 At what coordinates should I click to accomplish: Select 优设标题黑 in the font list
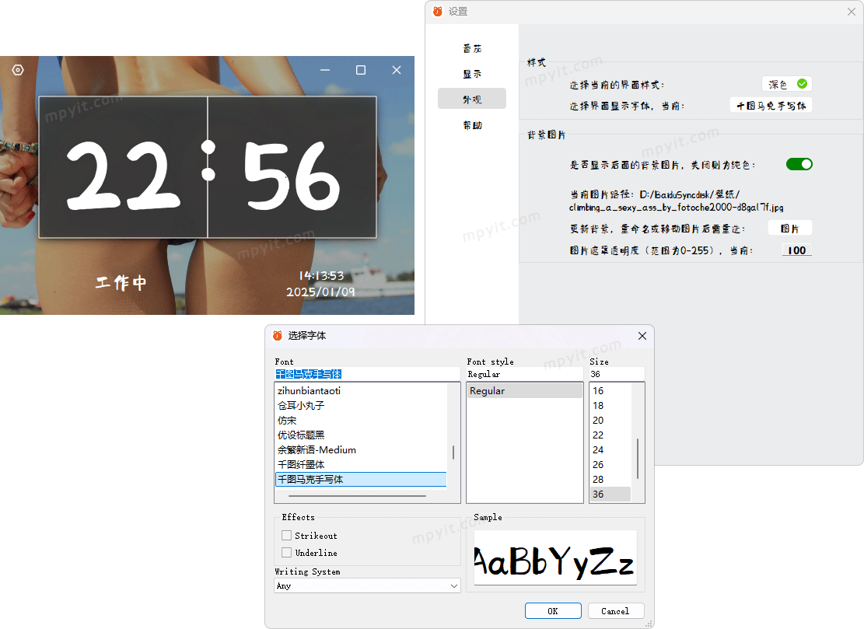361,435
